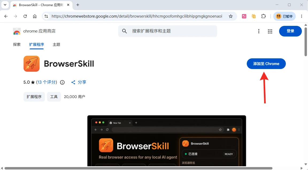Open the BrowserSkill screenshot preview
This screenshot has width=308, height=170.
[x=167, y=141]
